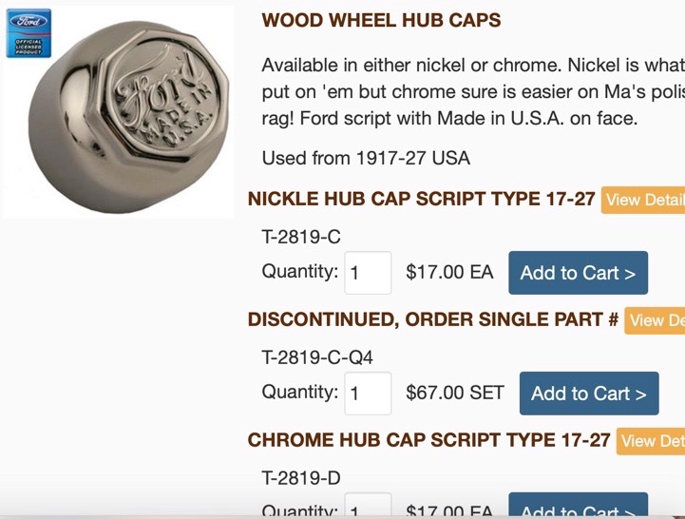Add the $17.00 nickle hub cap to cart

coord(578,273)
